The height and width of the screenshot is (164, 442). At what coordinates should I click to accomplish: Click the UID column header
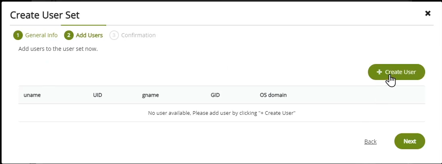coord(98,95)
